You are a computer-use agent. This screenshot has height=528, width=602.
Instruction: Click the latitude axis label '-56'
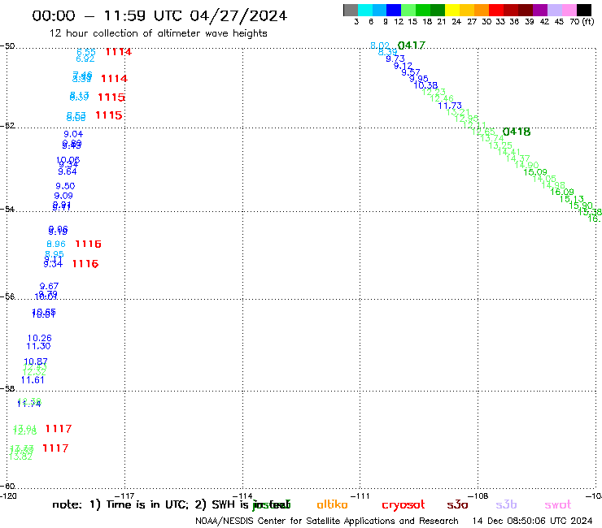point(7,296)
